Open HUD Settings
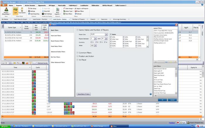This screenshot has width=205, height=128. (x=47, y=14)
